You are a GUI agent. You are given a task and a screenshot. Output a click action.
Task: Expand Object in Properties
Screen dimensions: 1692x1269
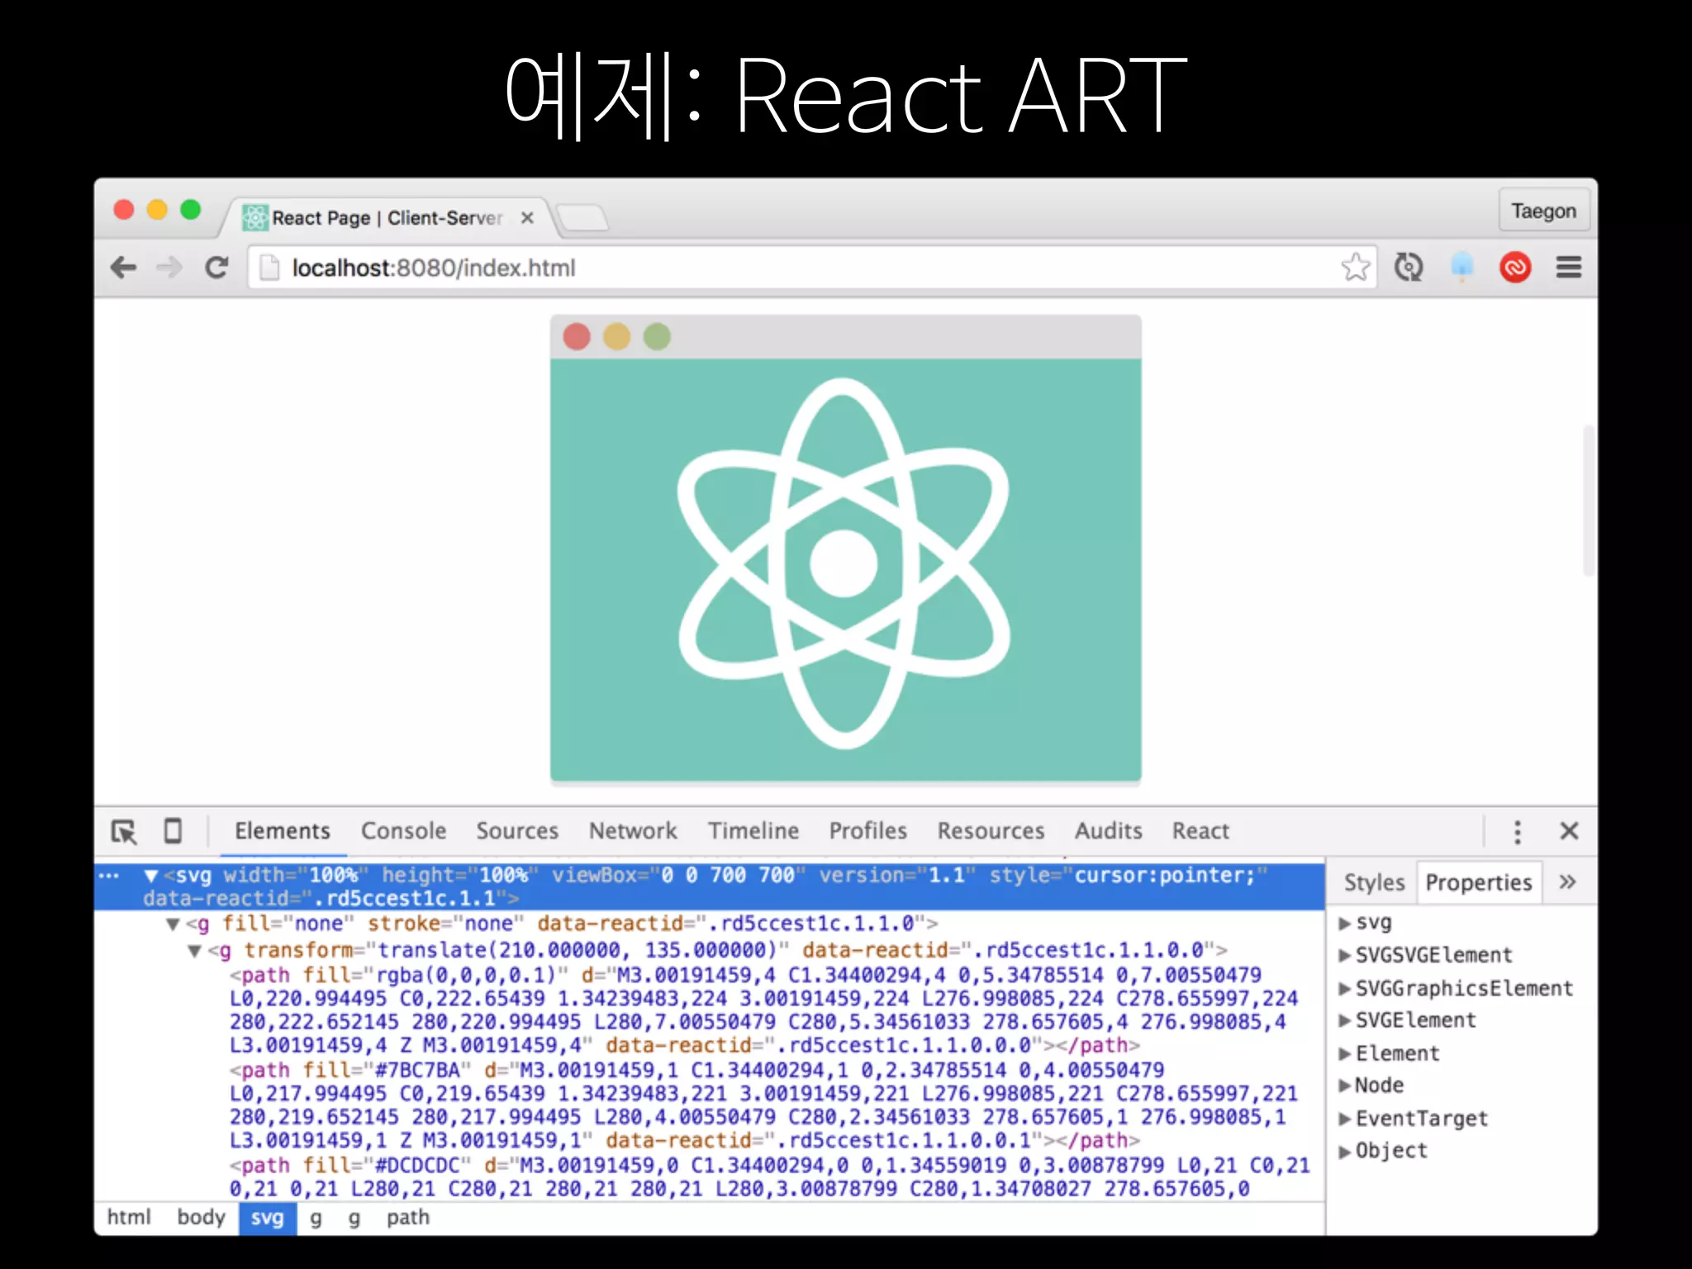pyautogui.click(x=1345, y=1152)
